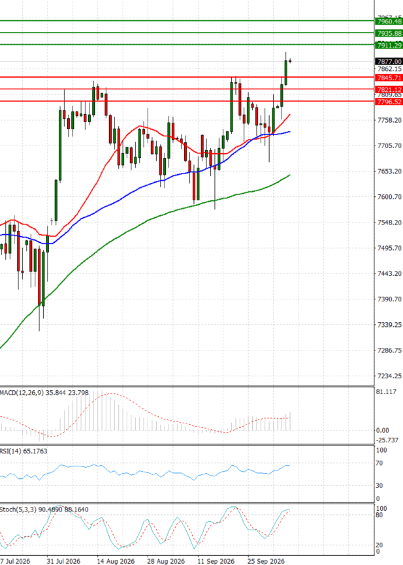Click the green 7935.88 price label

coord(389,33)
